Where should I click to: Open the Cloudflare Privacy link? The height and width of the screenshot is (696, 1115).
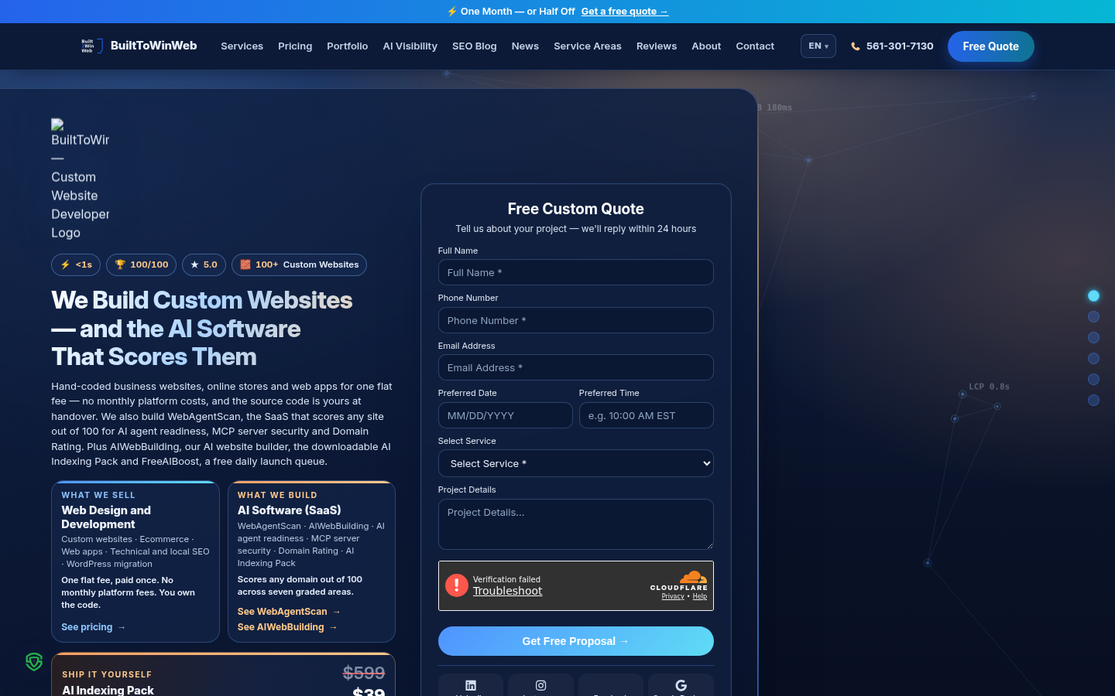(x=673, y=596)
